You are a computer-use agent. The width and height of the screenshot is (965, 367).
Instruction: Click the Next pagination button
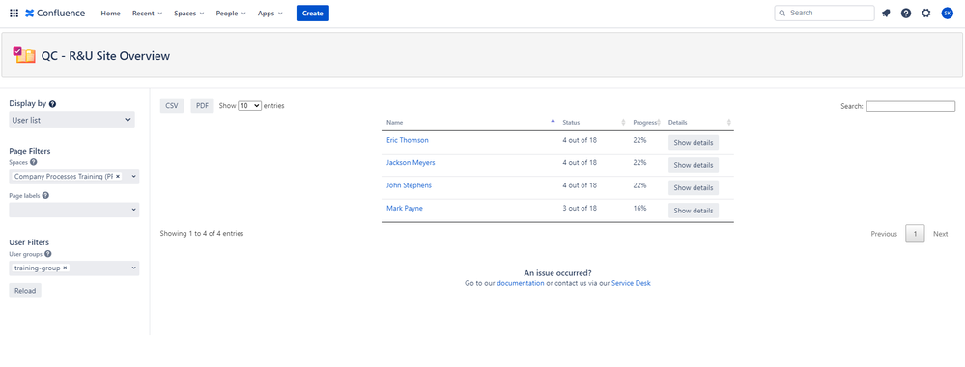coord(941,234)
